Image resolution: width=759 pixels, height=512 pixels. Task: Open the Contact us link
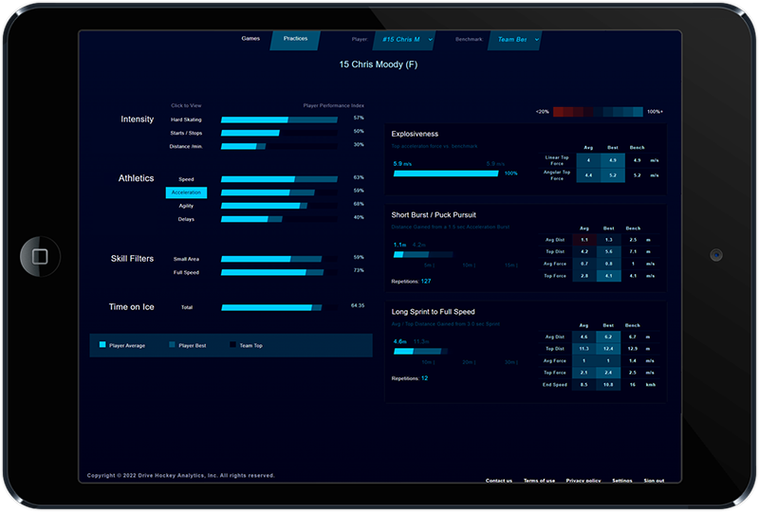(x=499, y=481)
